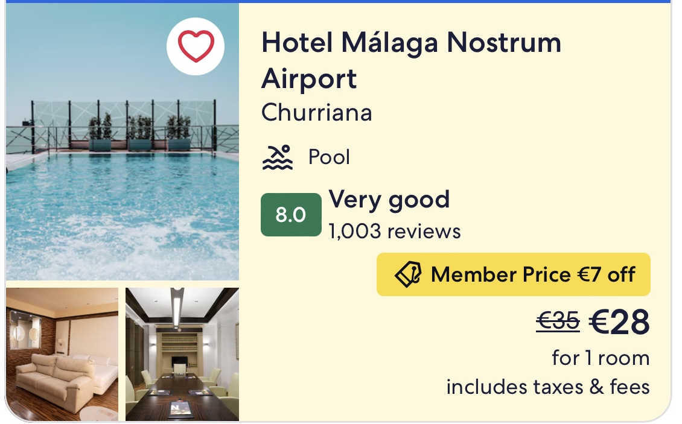Click the Member Price €7 off badge
Viewport: 682px width, 424px height.
click(513, 274)
